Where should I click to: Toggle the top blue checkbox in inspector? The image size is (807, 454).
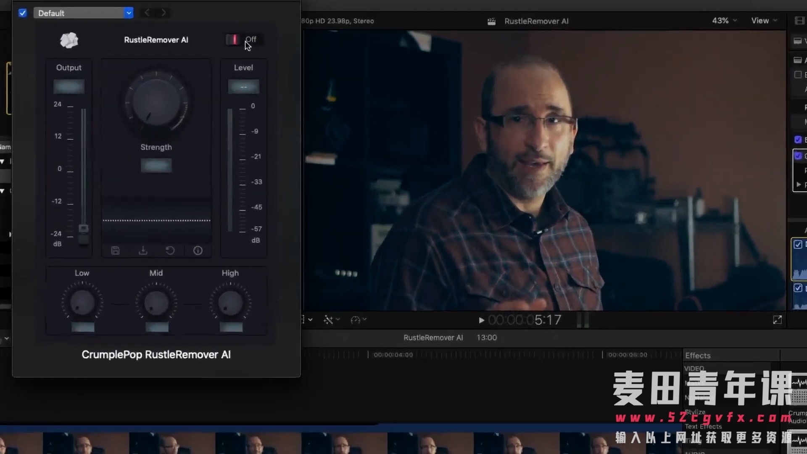(x=798, y=140)
